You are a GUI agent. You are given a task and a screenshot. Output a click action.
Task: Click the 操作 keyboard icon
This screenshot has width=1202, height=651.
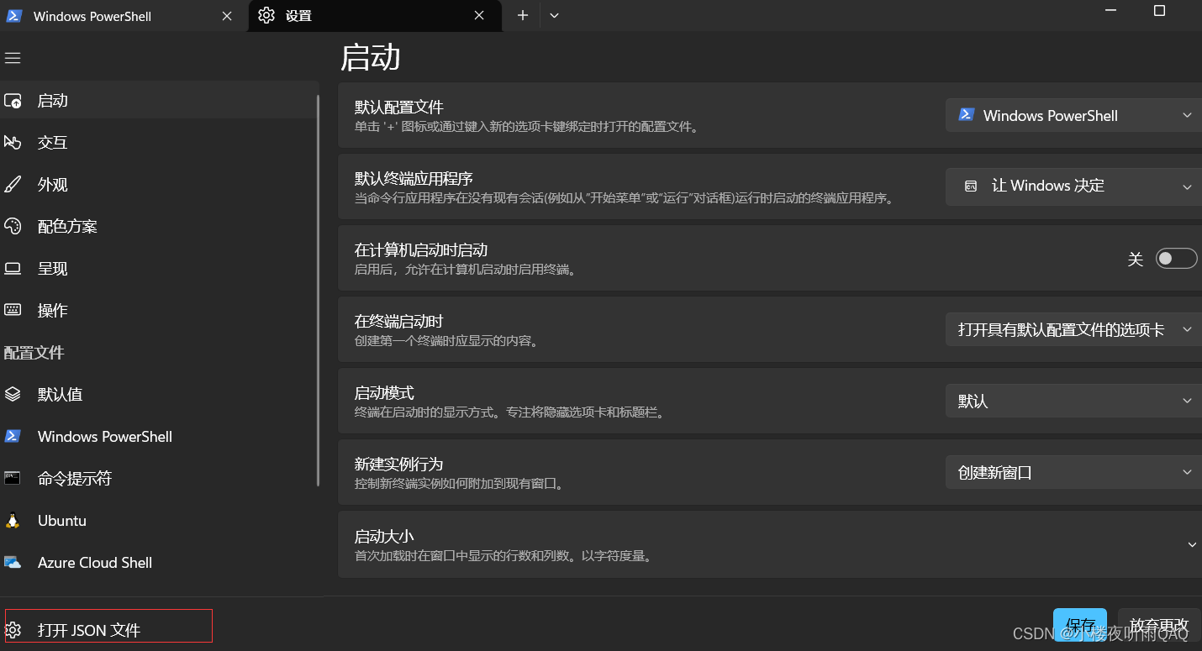(13, 310)
